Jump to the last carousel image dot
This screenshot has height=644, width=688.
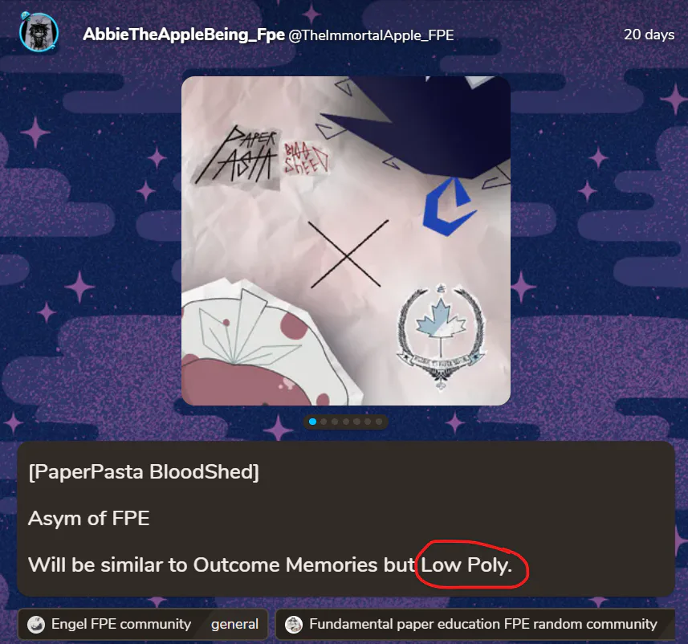click(x=379, y=422)
